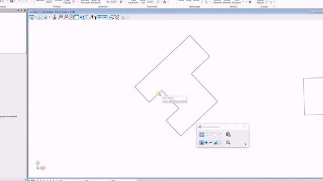Open the View Attributes icon in View 1 toolbar
The width and height of the screenshot is (323, 181).
[32, 18]
